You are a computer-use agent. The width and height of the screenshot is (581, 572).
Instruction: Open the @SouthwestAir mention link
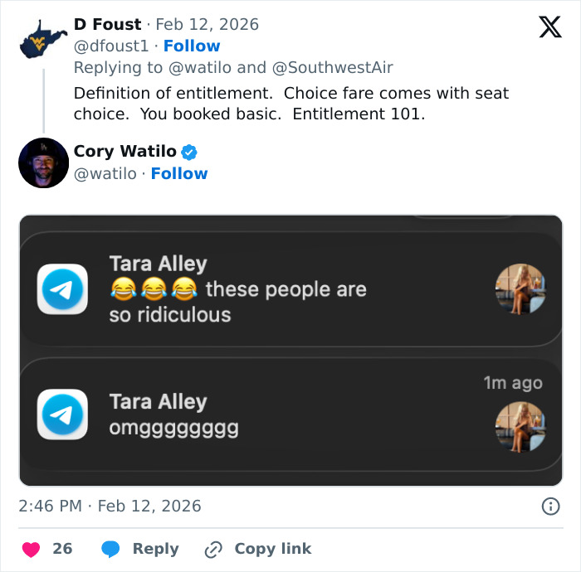332,67
